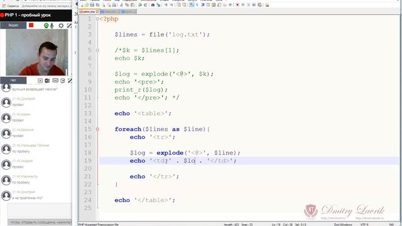The image size is (402, 226).
Task: Collapse the comment fold marker at line 5
Action: 97,50
